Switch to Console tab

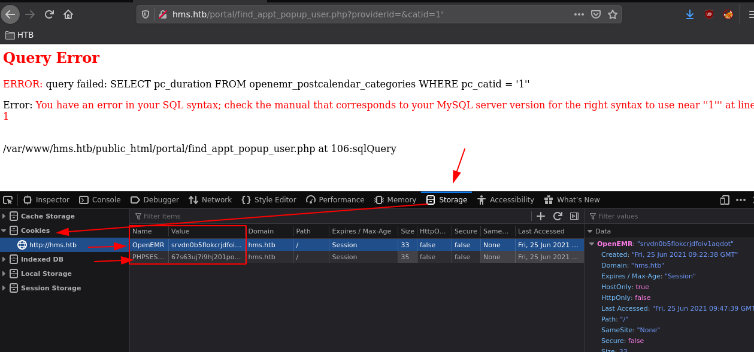(100, 200)
